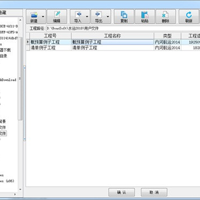The height and width of the screenshot is (200, 200).
Task: Select the 器下载 folder in the tree
Action: pos(5,50)
